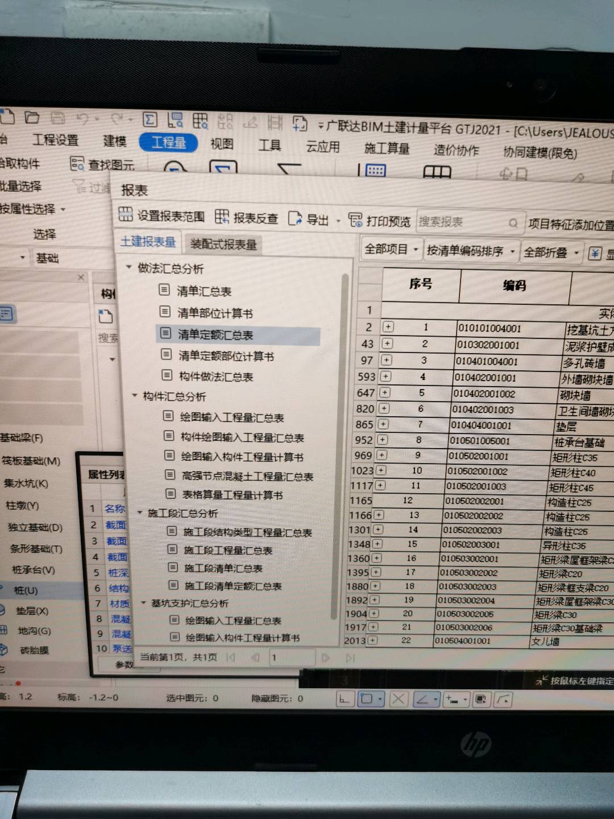Open the 云应用 ribbon tab
614x819 pixels.
tap(323, 147)
